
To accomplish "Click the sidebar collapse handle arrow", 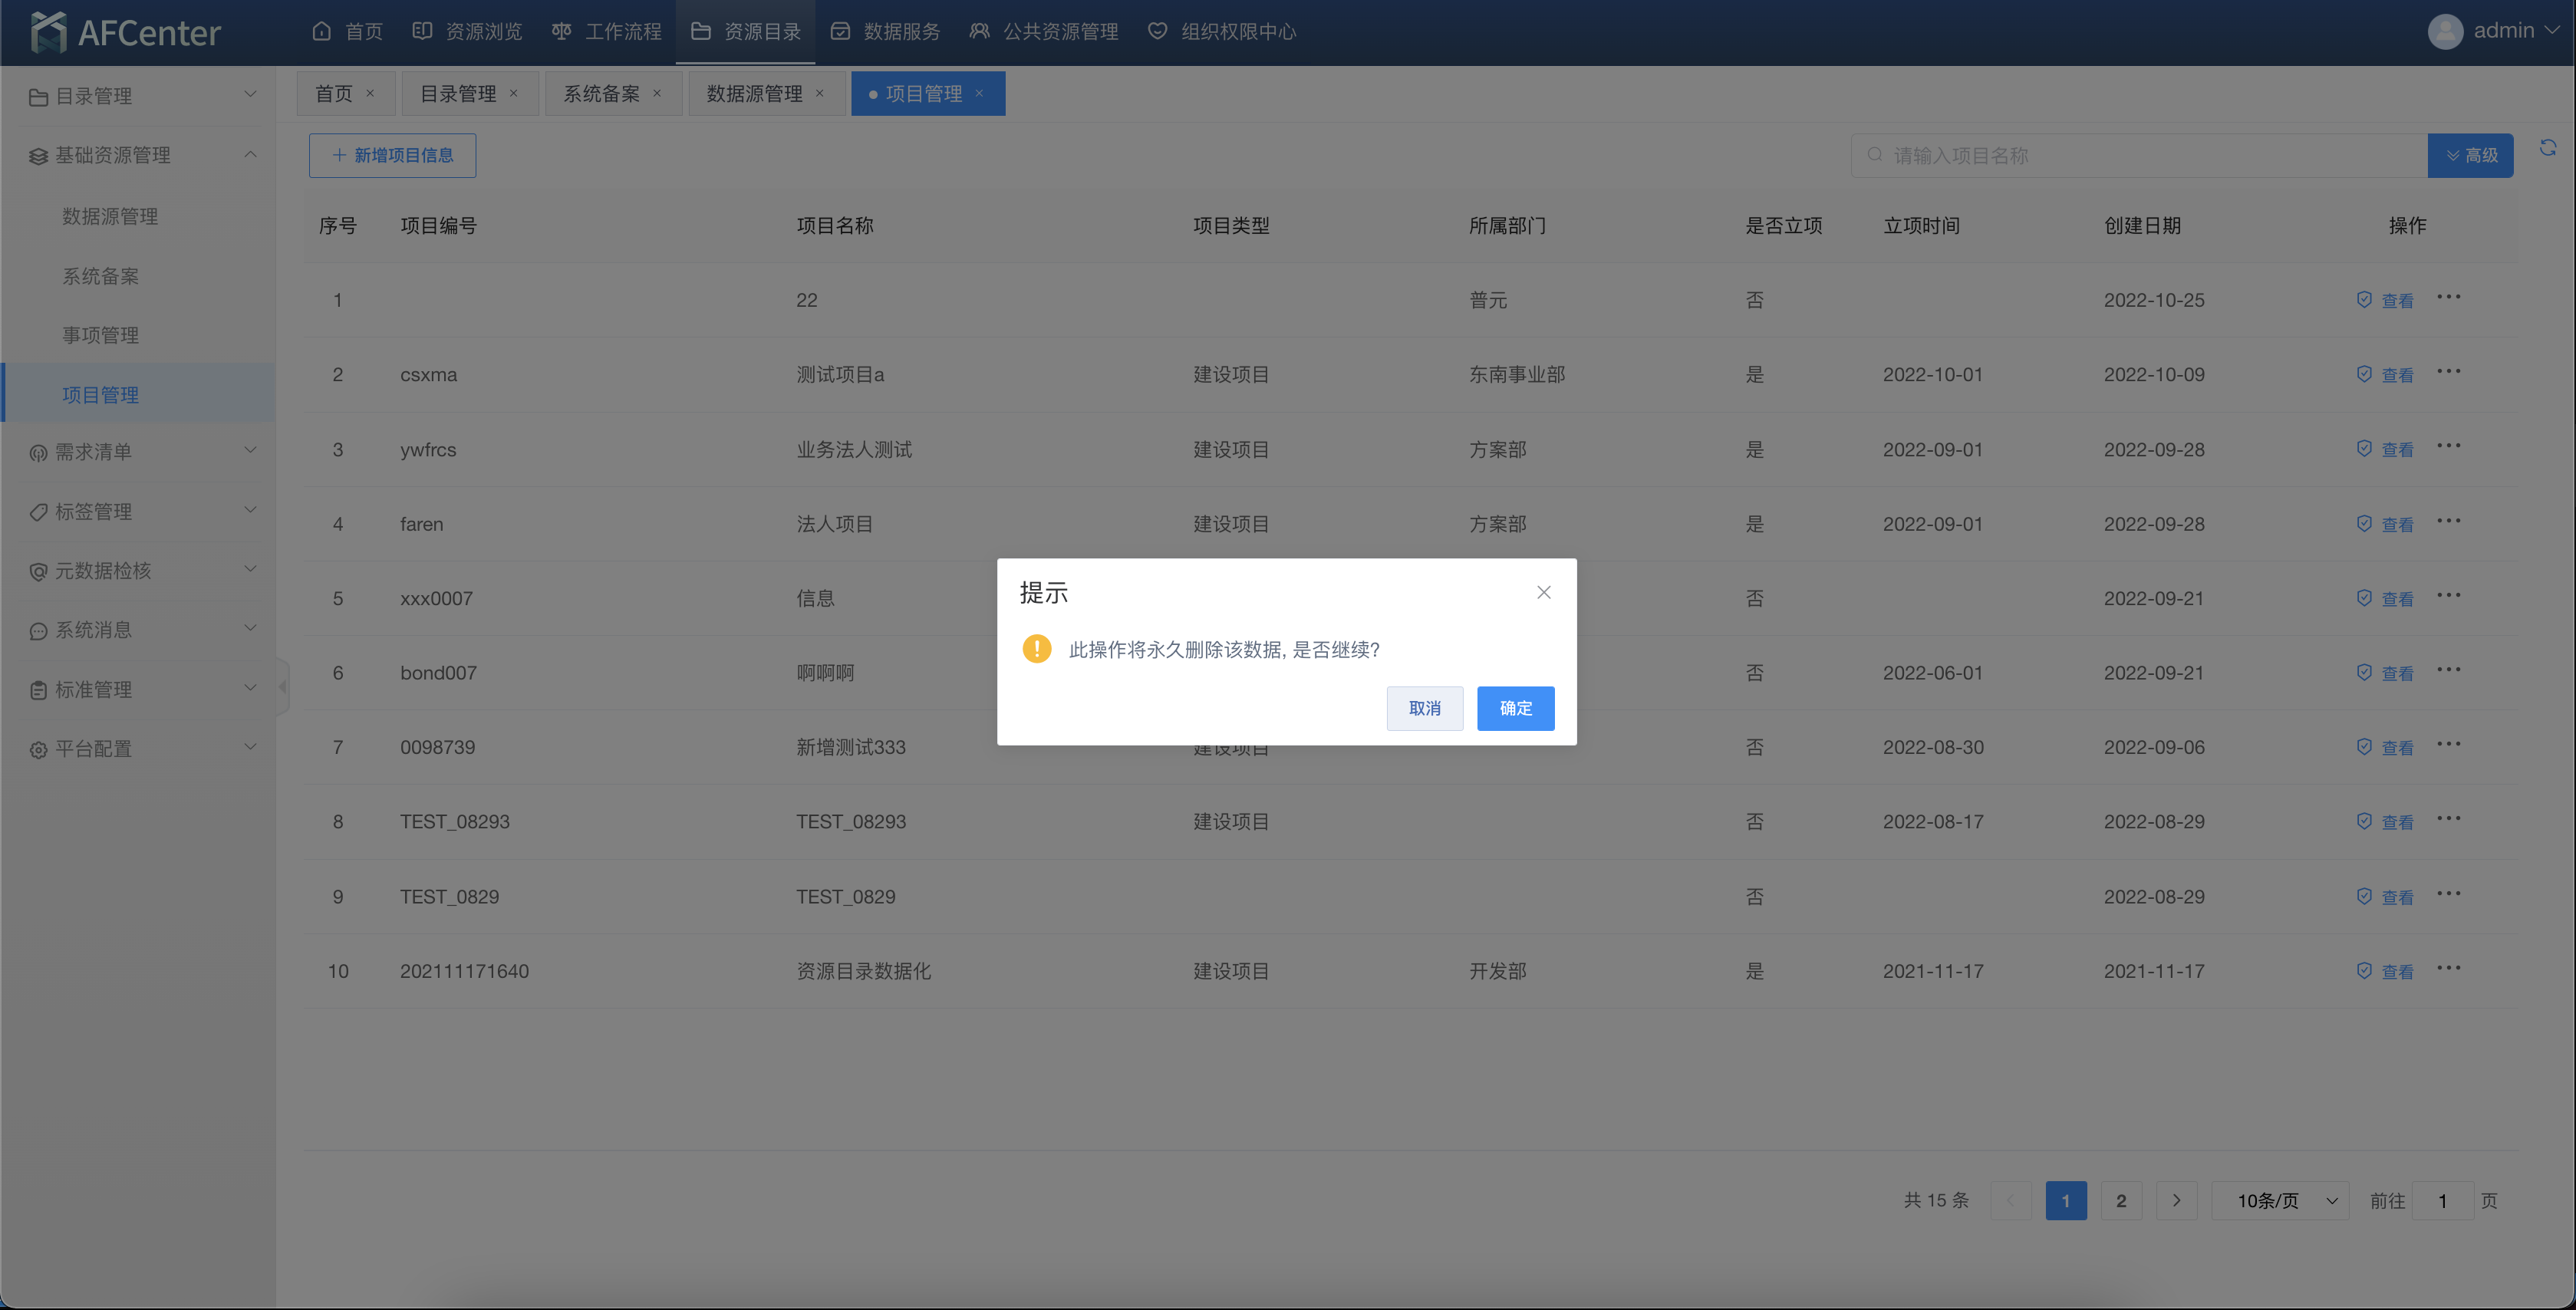I will 283,687.
